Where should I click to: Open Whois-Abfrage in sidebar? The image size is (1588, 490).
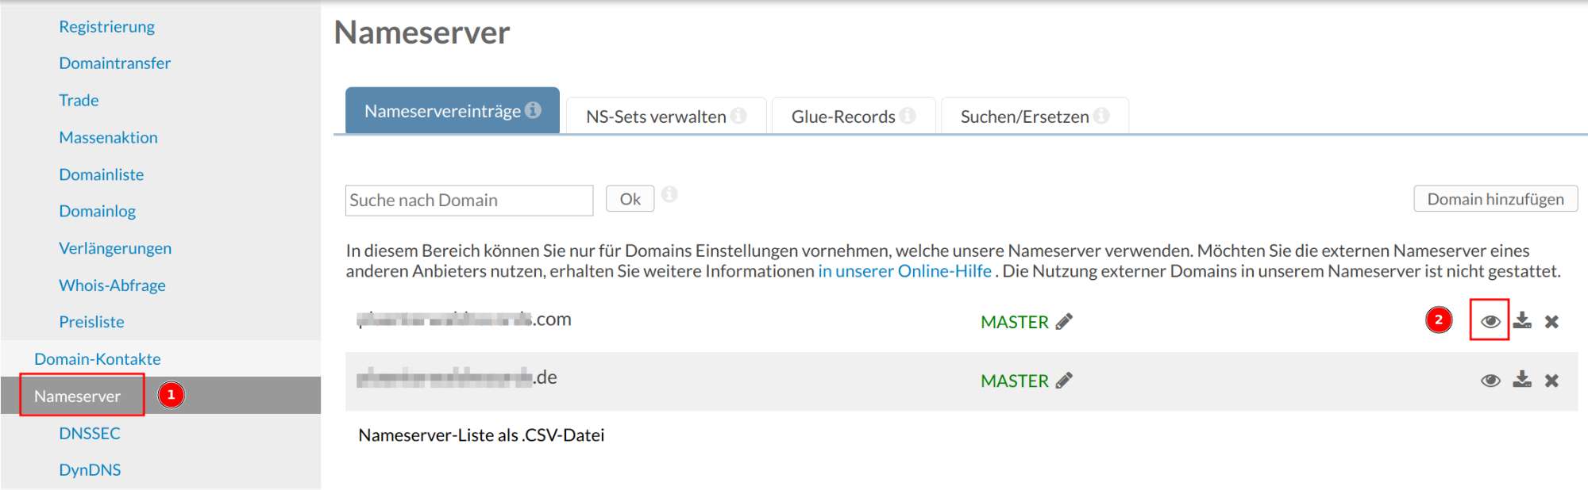click(x=112, y=285)
